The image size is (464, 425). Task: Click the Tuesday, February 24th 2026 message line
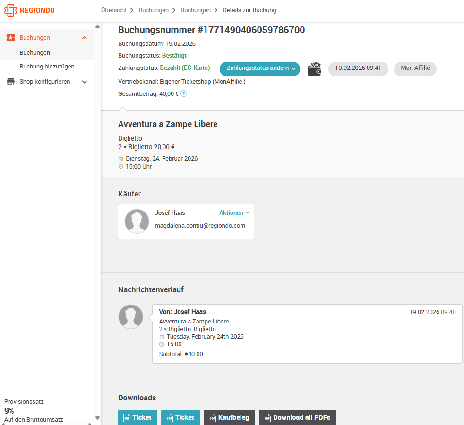205,337
